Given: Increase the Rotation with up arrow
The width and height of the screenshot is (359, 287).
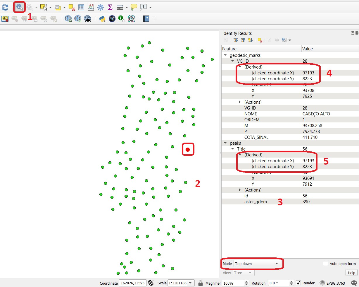Looking at the screenshot, I should (291, 281).
